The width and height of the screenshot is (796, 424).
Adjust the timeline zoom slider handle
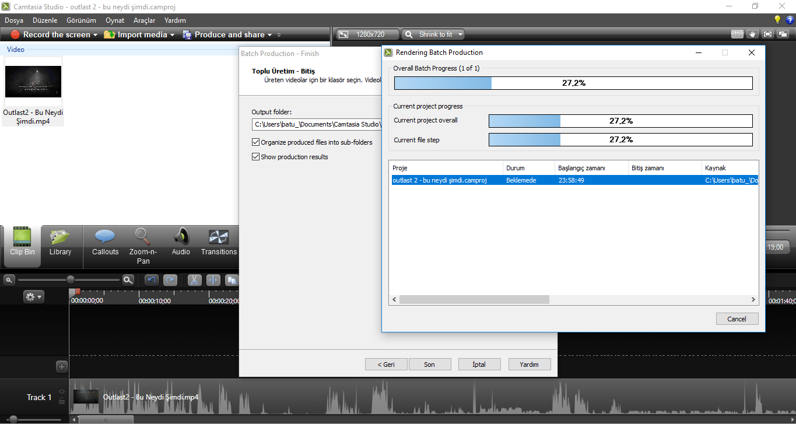click(x=71, y=279)
